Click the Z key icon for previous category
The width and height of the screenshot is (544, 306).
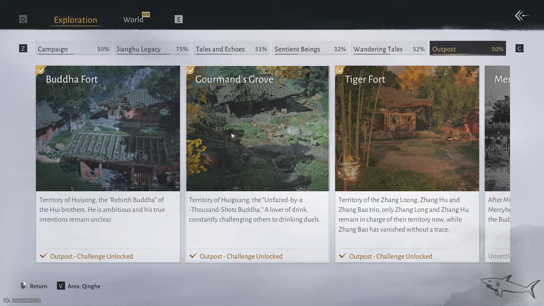pyautogui.click(x=23, y=48)
